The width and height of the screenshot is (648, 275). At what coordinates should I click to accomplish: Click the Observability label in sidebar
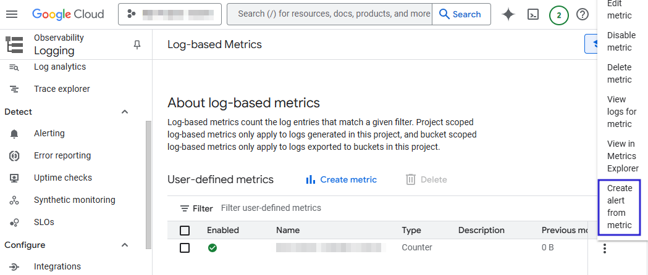pyautogui.click(x=59, y=38)
